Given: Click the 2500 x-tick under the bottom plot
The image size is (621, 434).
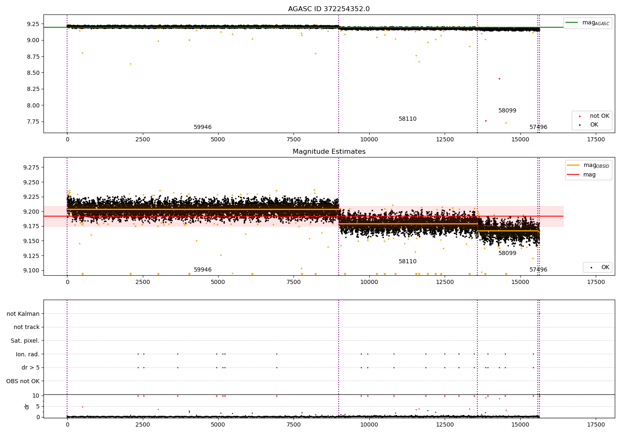Looking at the screenshot, I should pos(143,424).
